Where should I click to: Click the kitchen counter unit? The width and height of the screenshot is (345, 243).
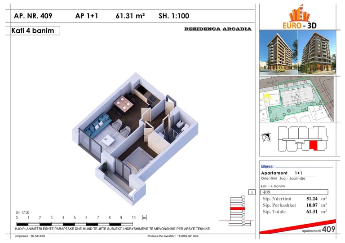147,95
